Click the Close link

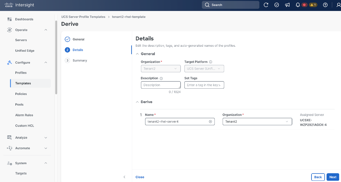coord(140,177)
